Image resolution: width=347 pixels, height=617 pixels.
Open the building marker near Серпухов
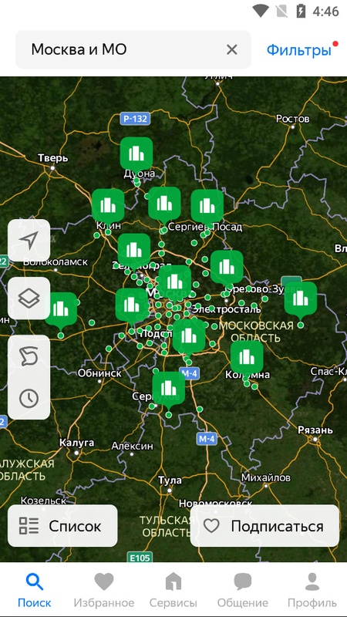coord(168,389)
